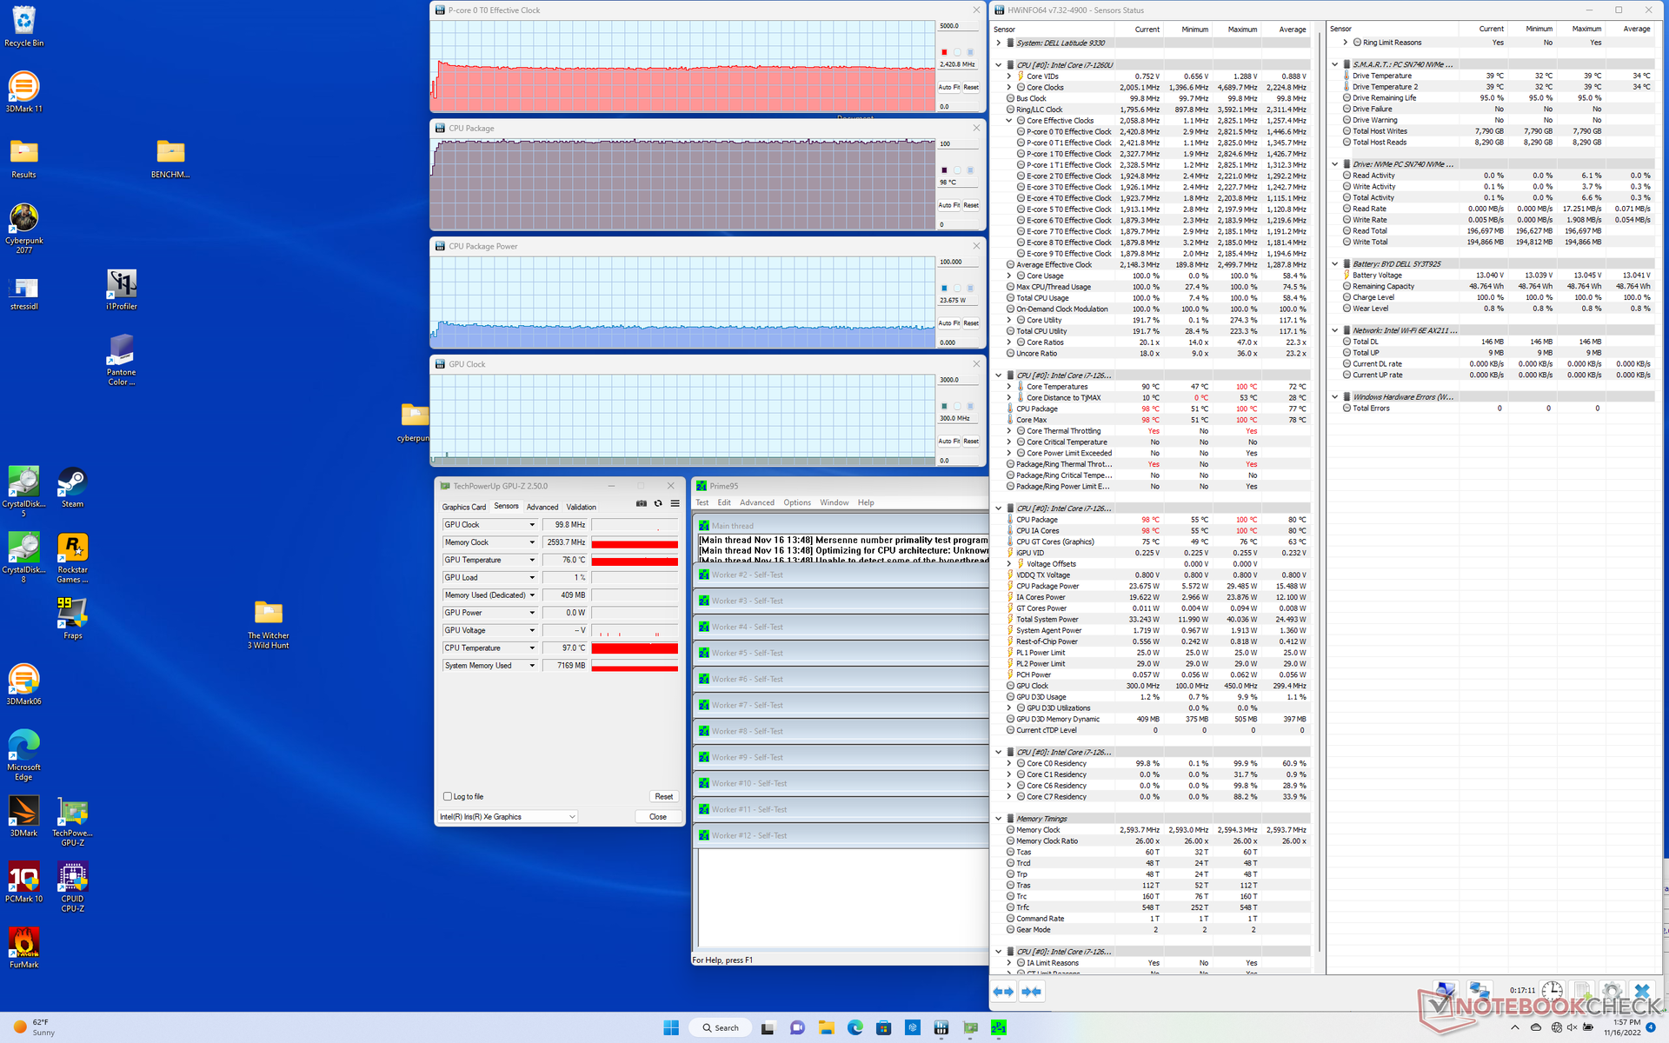The image size is (1669, 1043).
Task: Click HWiNFO collapse columns arrows button
Action: point(1032,992)
